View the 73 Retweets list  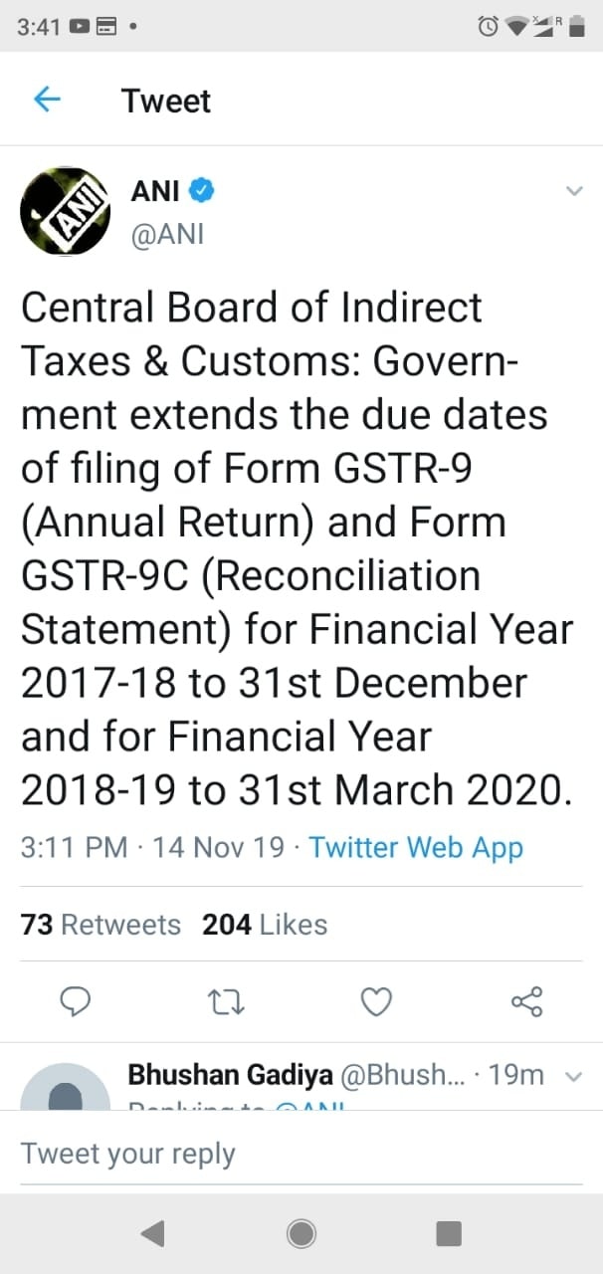100,925
